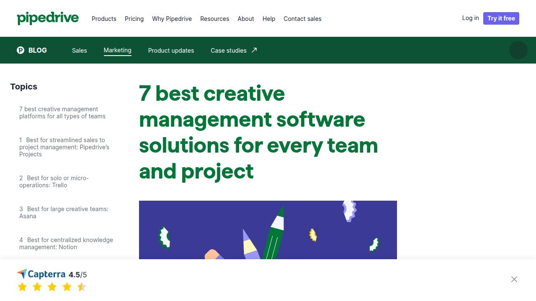
Task: Click the Capterra star rating
Action: [x=52, y=287]
